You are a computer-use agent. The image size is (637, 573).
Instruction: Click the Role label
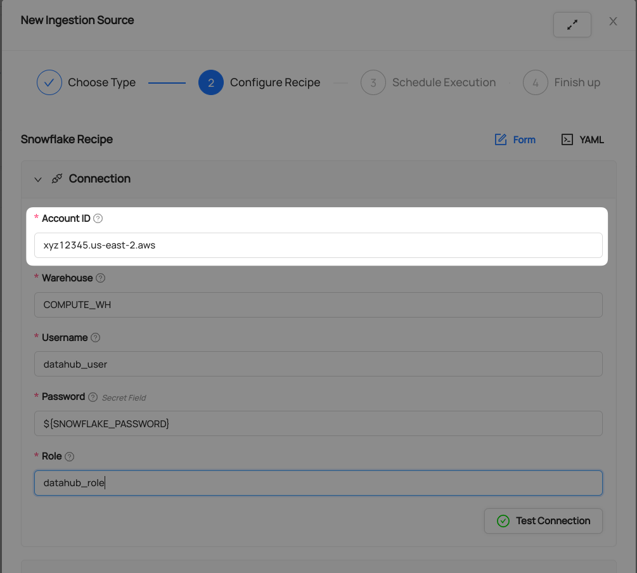coord(51,456)
